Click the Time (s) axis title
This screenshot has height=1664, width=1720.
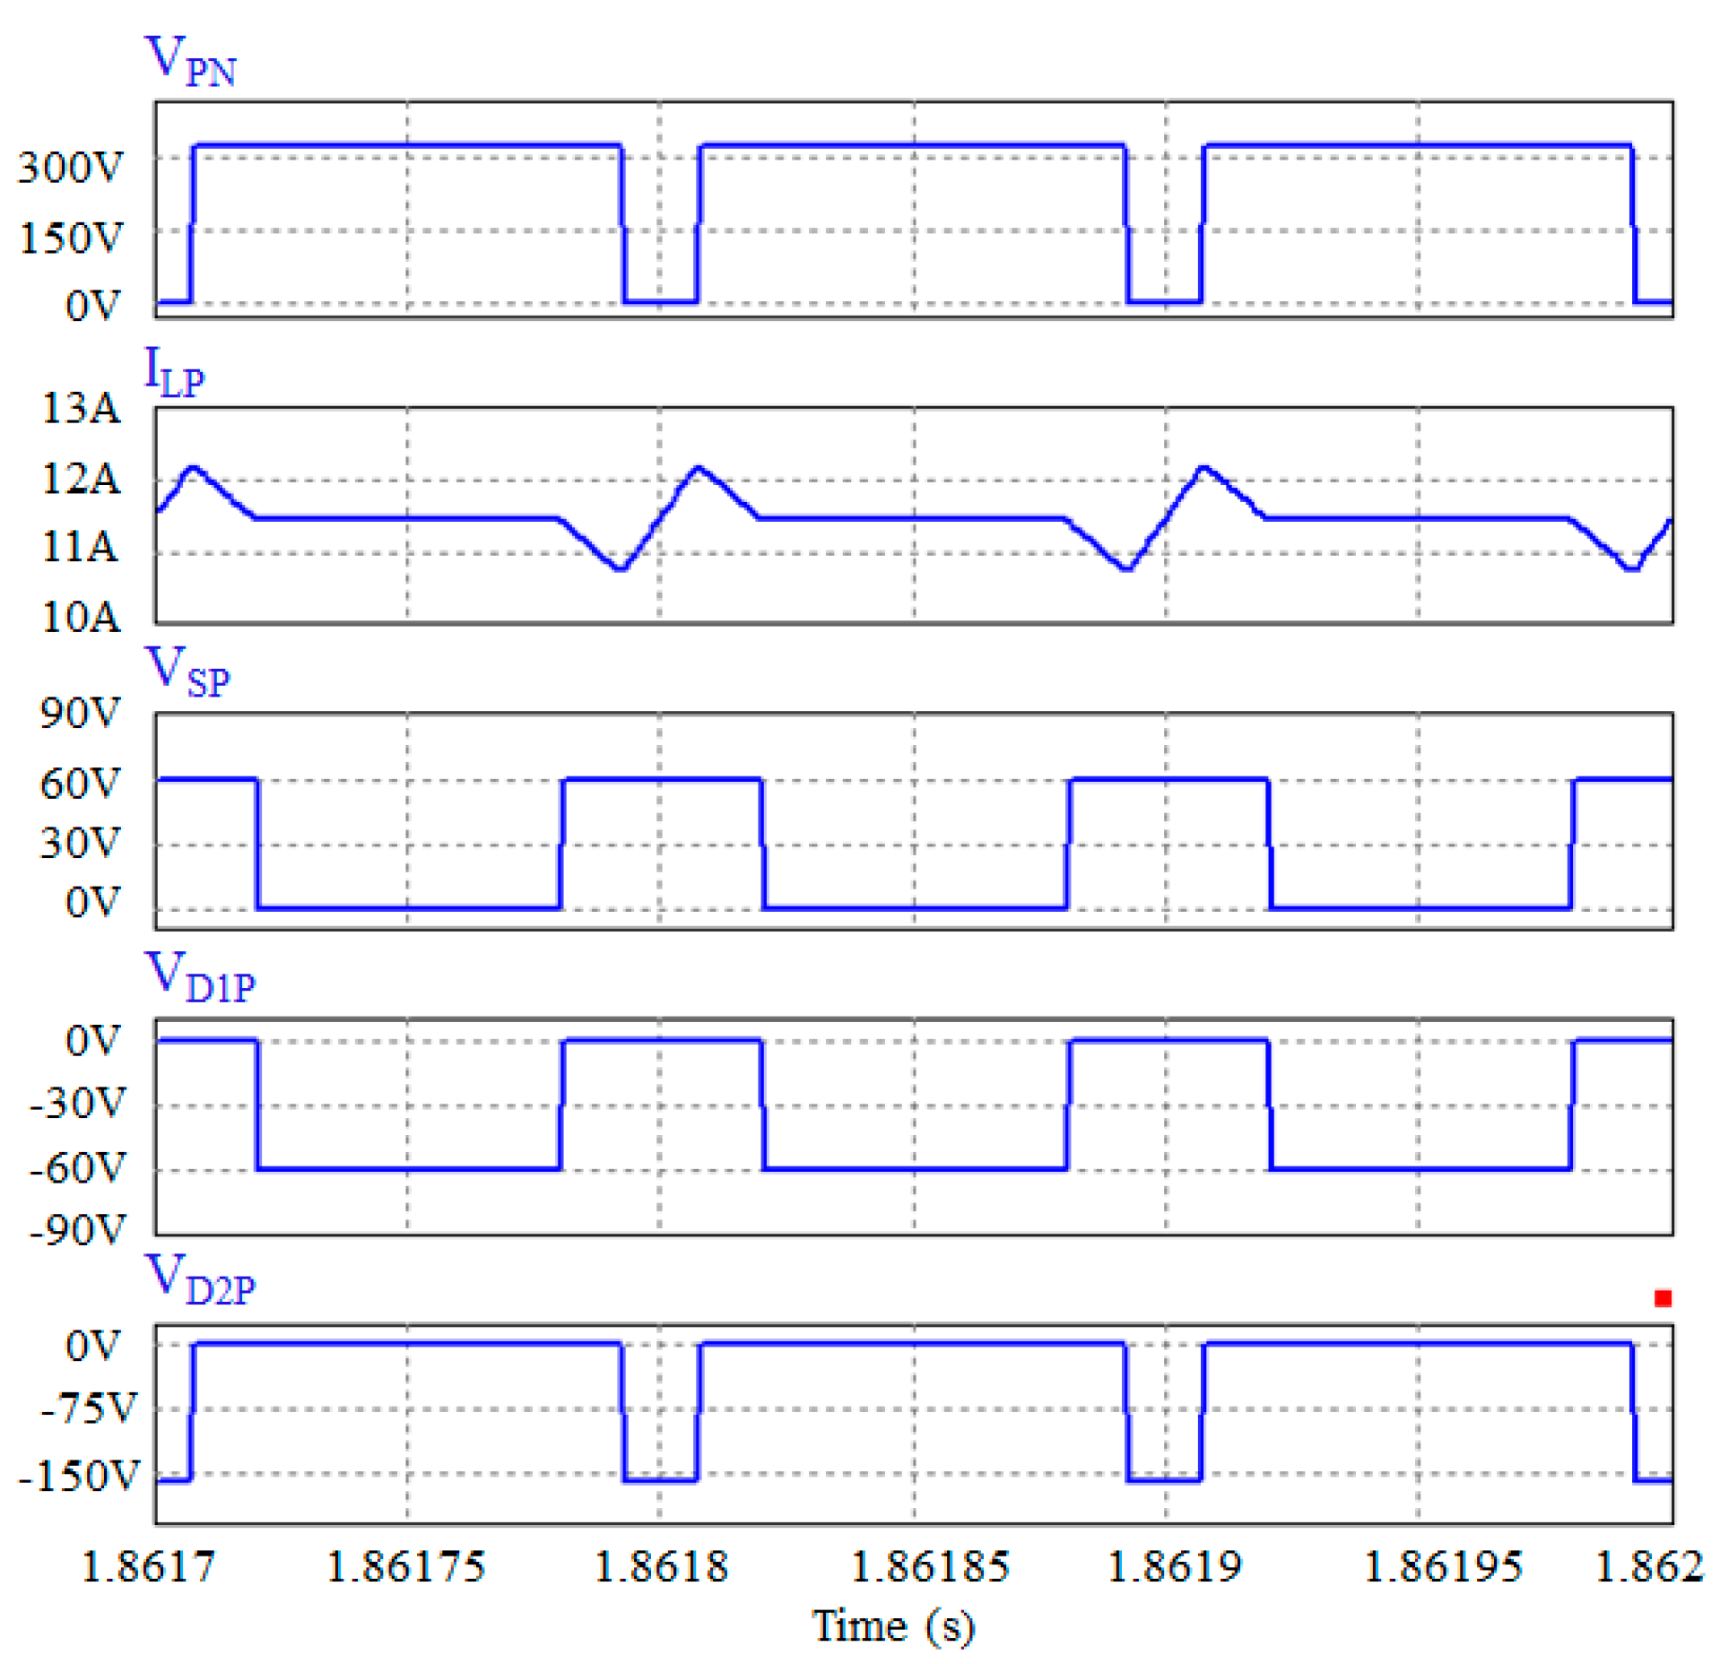point(894,1627)
